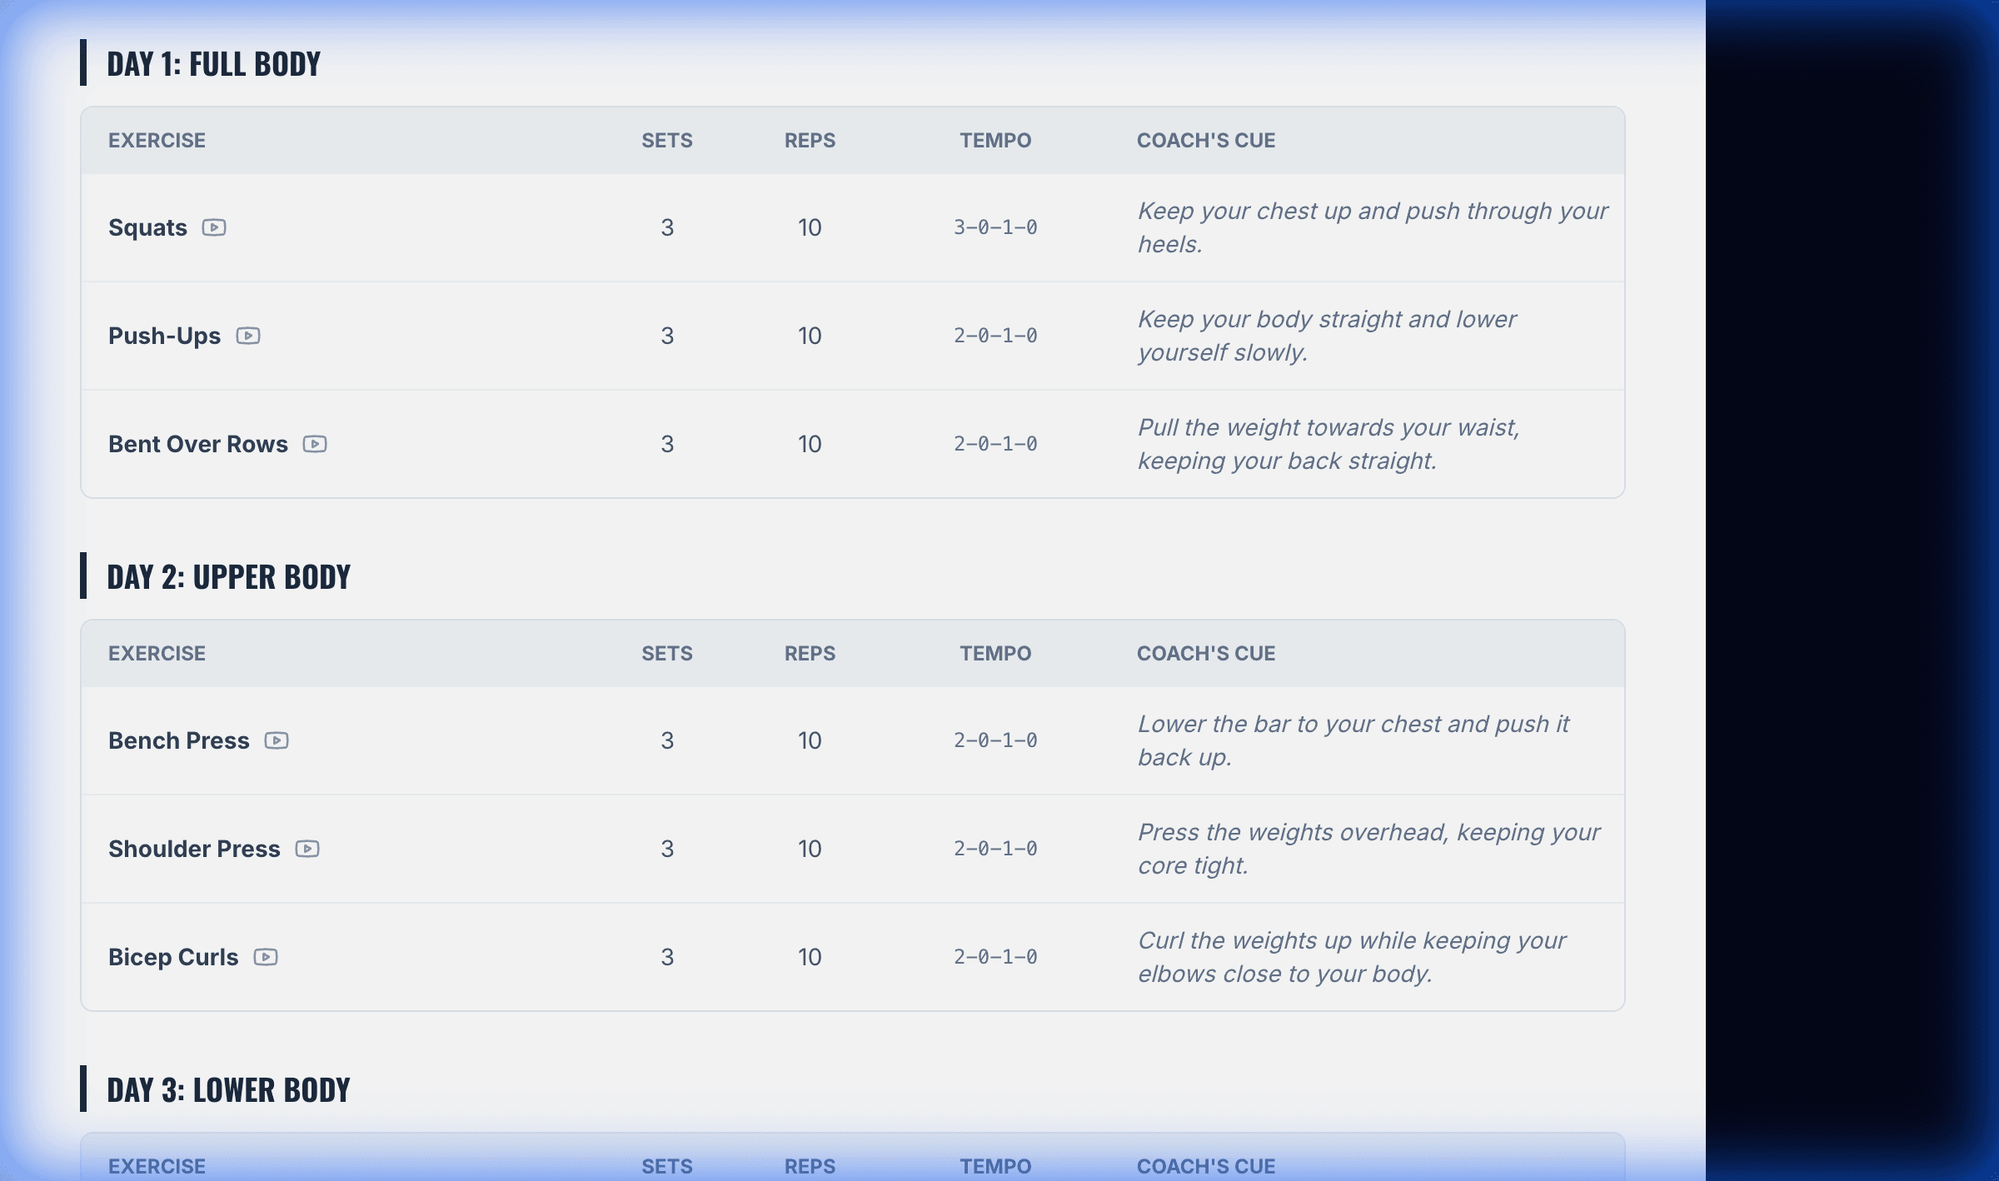
Task: Click the Exercise column header in Day 3 table
Action: point(157,1166)
